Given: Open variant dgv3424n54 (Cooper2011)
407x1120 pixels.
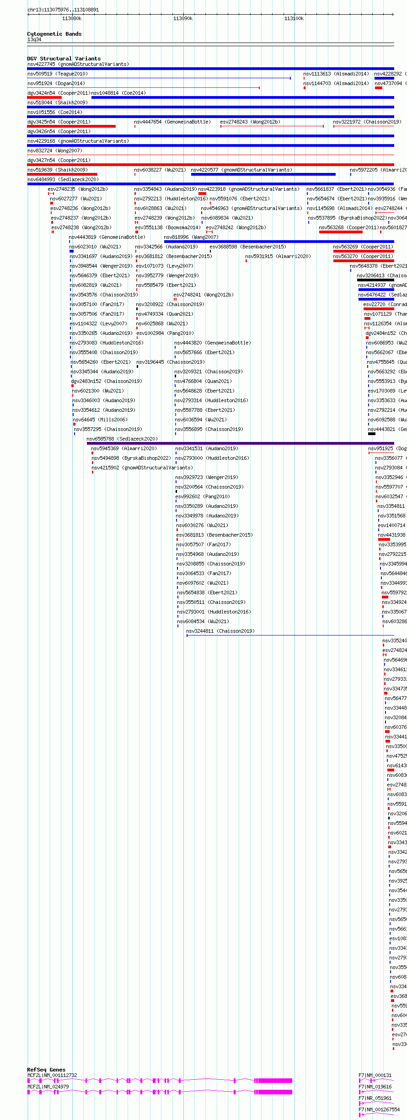Looking at the screenshot, I should pyautogui.click(x=59, y=93).
